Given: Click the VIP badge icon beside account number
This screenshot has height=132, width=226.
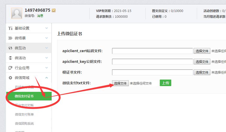Looking at the screenshot, I should (54, 10).
